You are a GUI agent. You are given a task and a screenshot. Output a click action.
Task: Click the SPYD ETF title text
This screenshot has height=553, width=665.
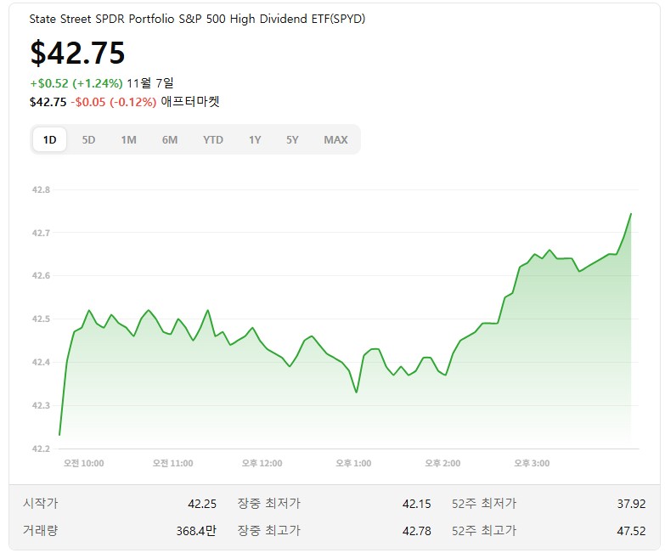[198, 19]
